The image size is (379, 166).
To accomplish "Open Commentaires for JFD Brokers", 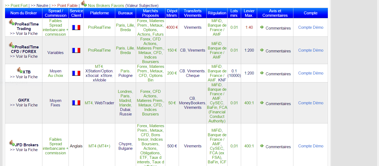I will click(x=278, y=147).
